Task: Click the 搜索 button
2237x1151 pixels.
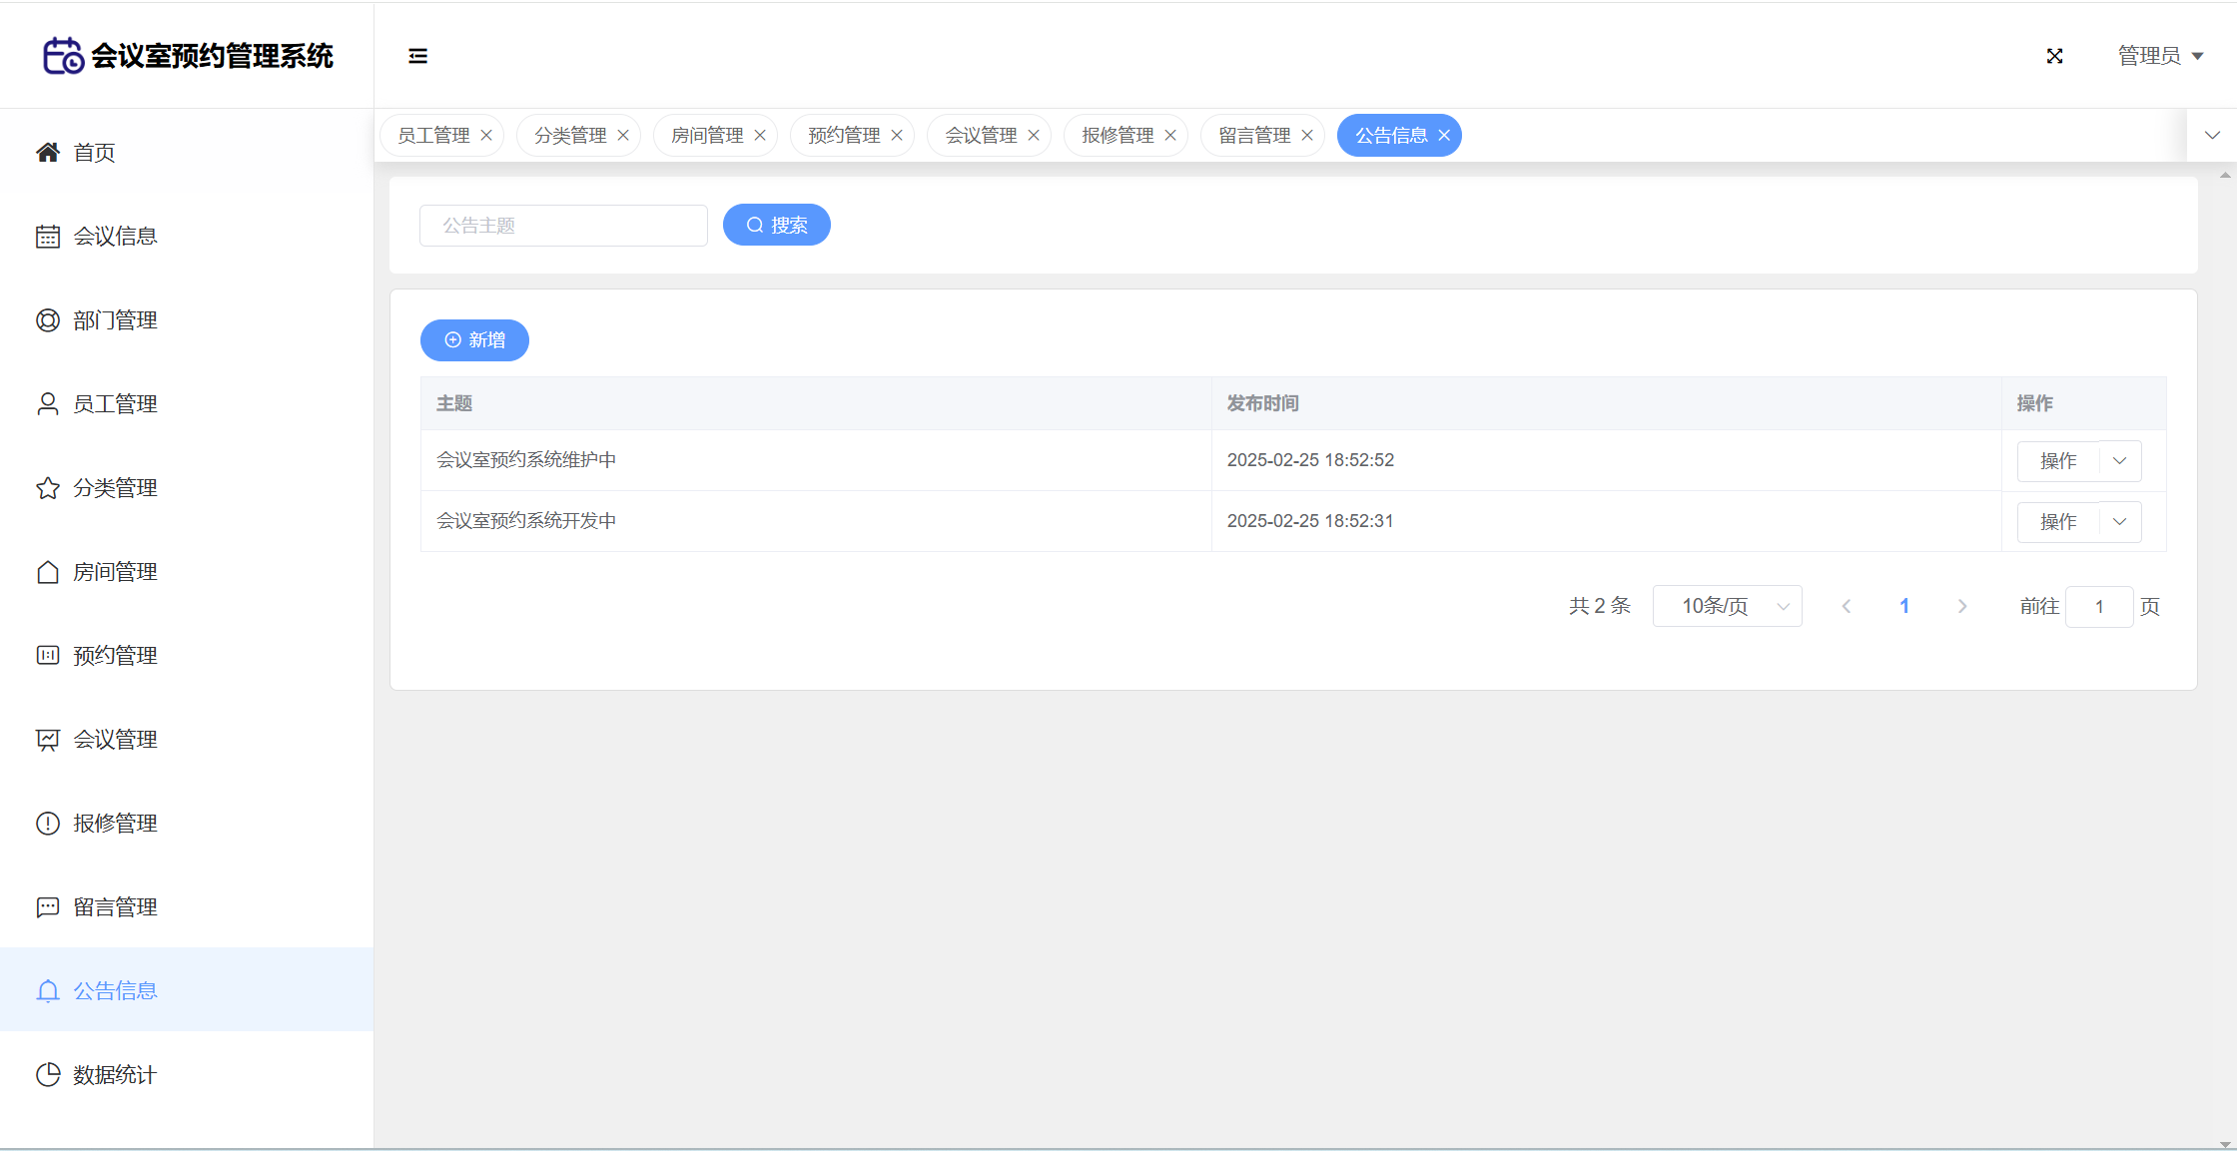Action: (776, 225)
